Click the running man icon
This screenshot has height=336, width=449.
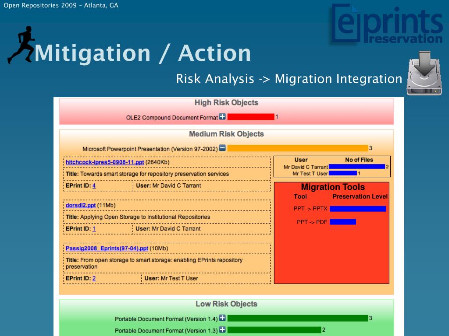(21, 45)
